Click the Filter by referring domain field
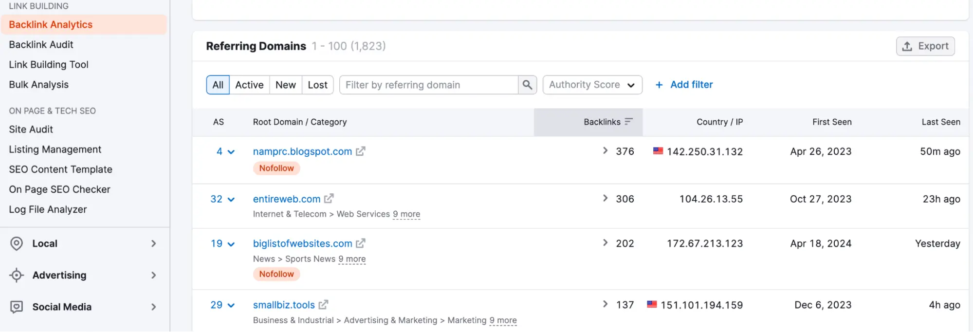973x332 pixels. point(429,85)
